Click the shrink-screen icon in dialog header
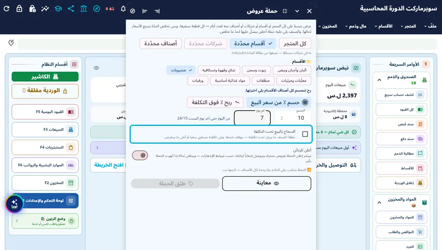The height and width of the screenshot is (250, 442). (x=285, y=11)
